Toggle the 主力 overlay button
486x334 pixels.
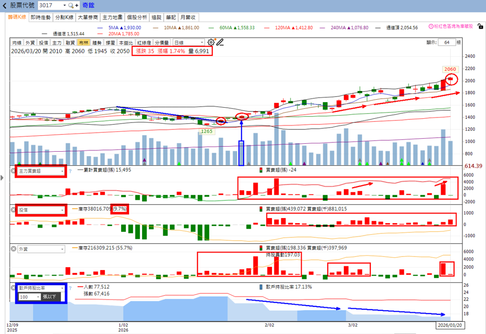pos(57,43)
